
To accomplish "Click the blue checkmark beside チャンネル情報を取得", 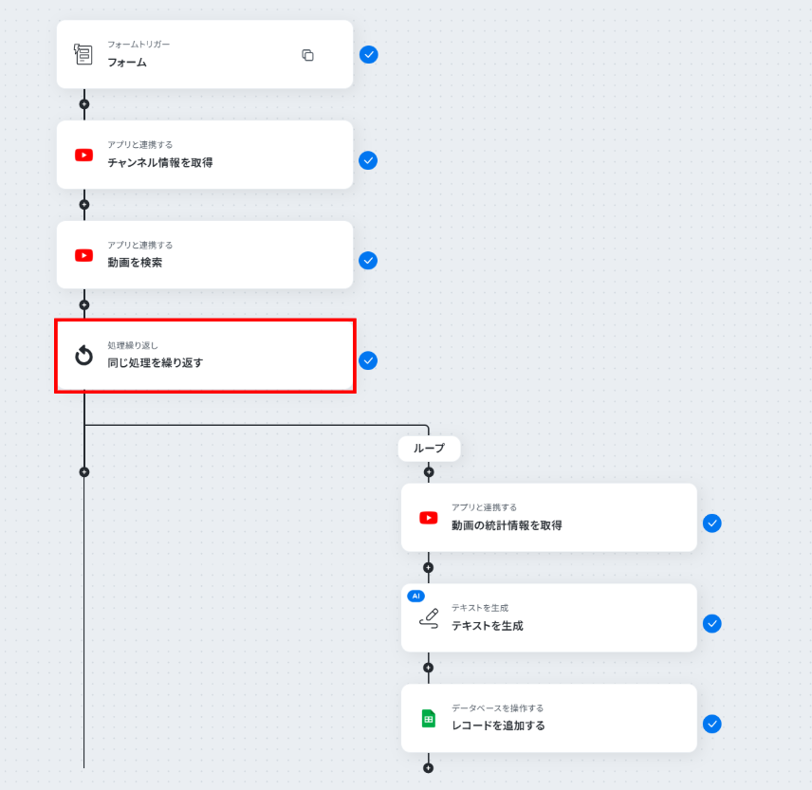I will point(368,160).
